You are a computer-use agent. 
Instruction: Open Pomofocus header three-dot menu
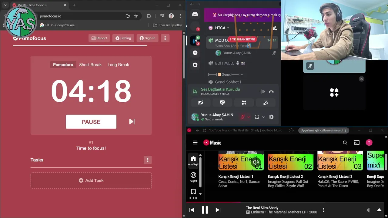pyautogui.click(x=165, y=38)
